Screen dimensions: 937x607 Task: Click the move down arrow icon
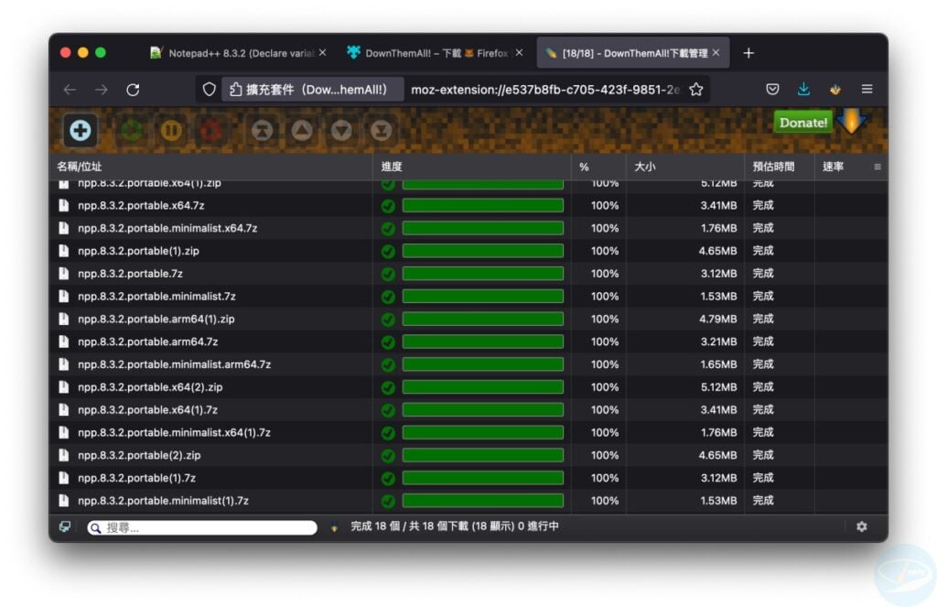[x=341, y=131]
